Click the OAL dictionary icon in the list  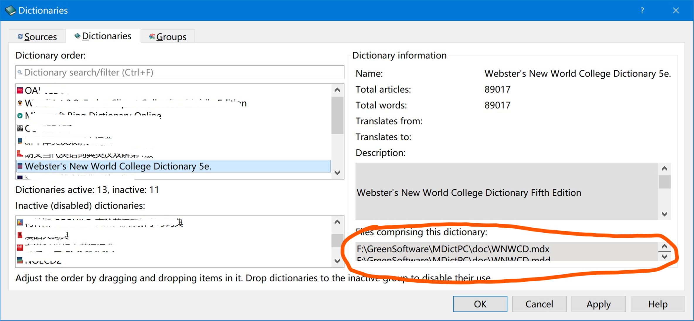(x=19, y=90)
